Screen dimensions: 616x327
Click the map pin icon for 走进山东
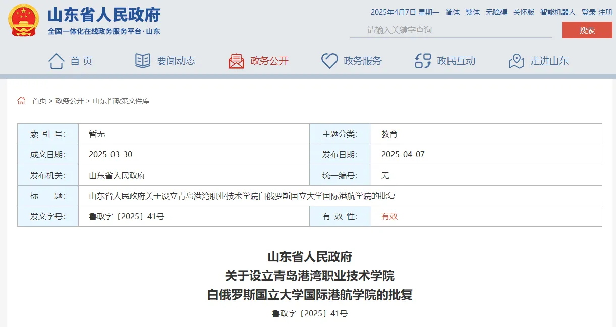coord(516,61)
